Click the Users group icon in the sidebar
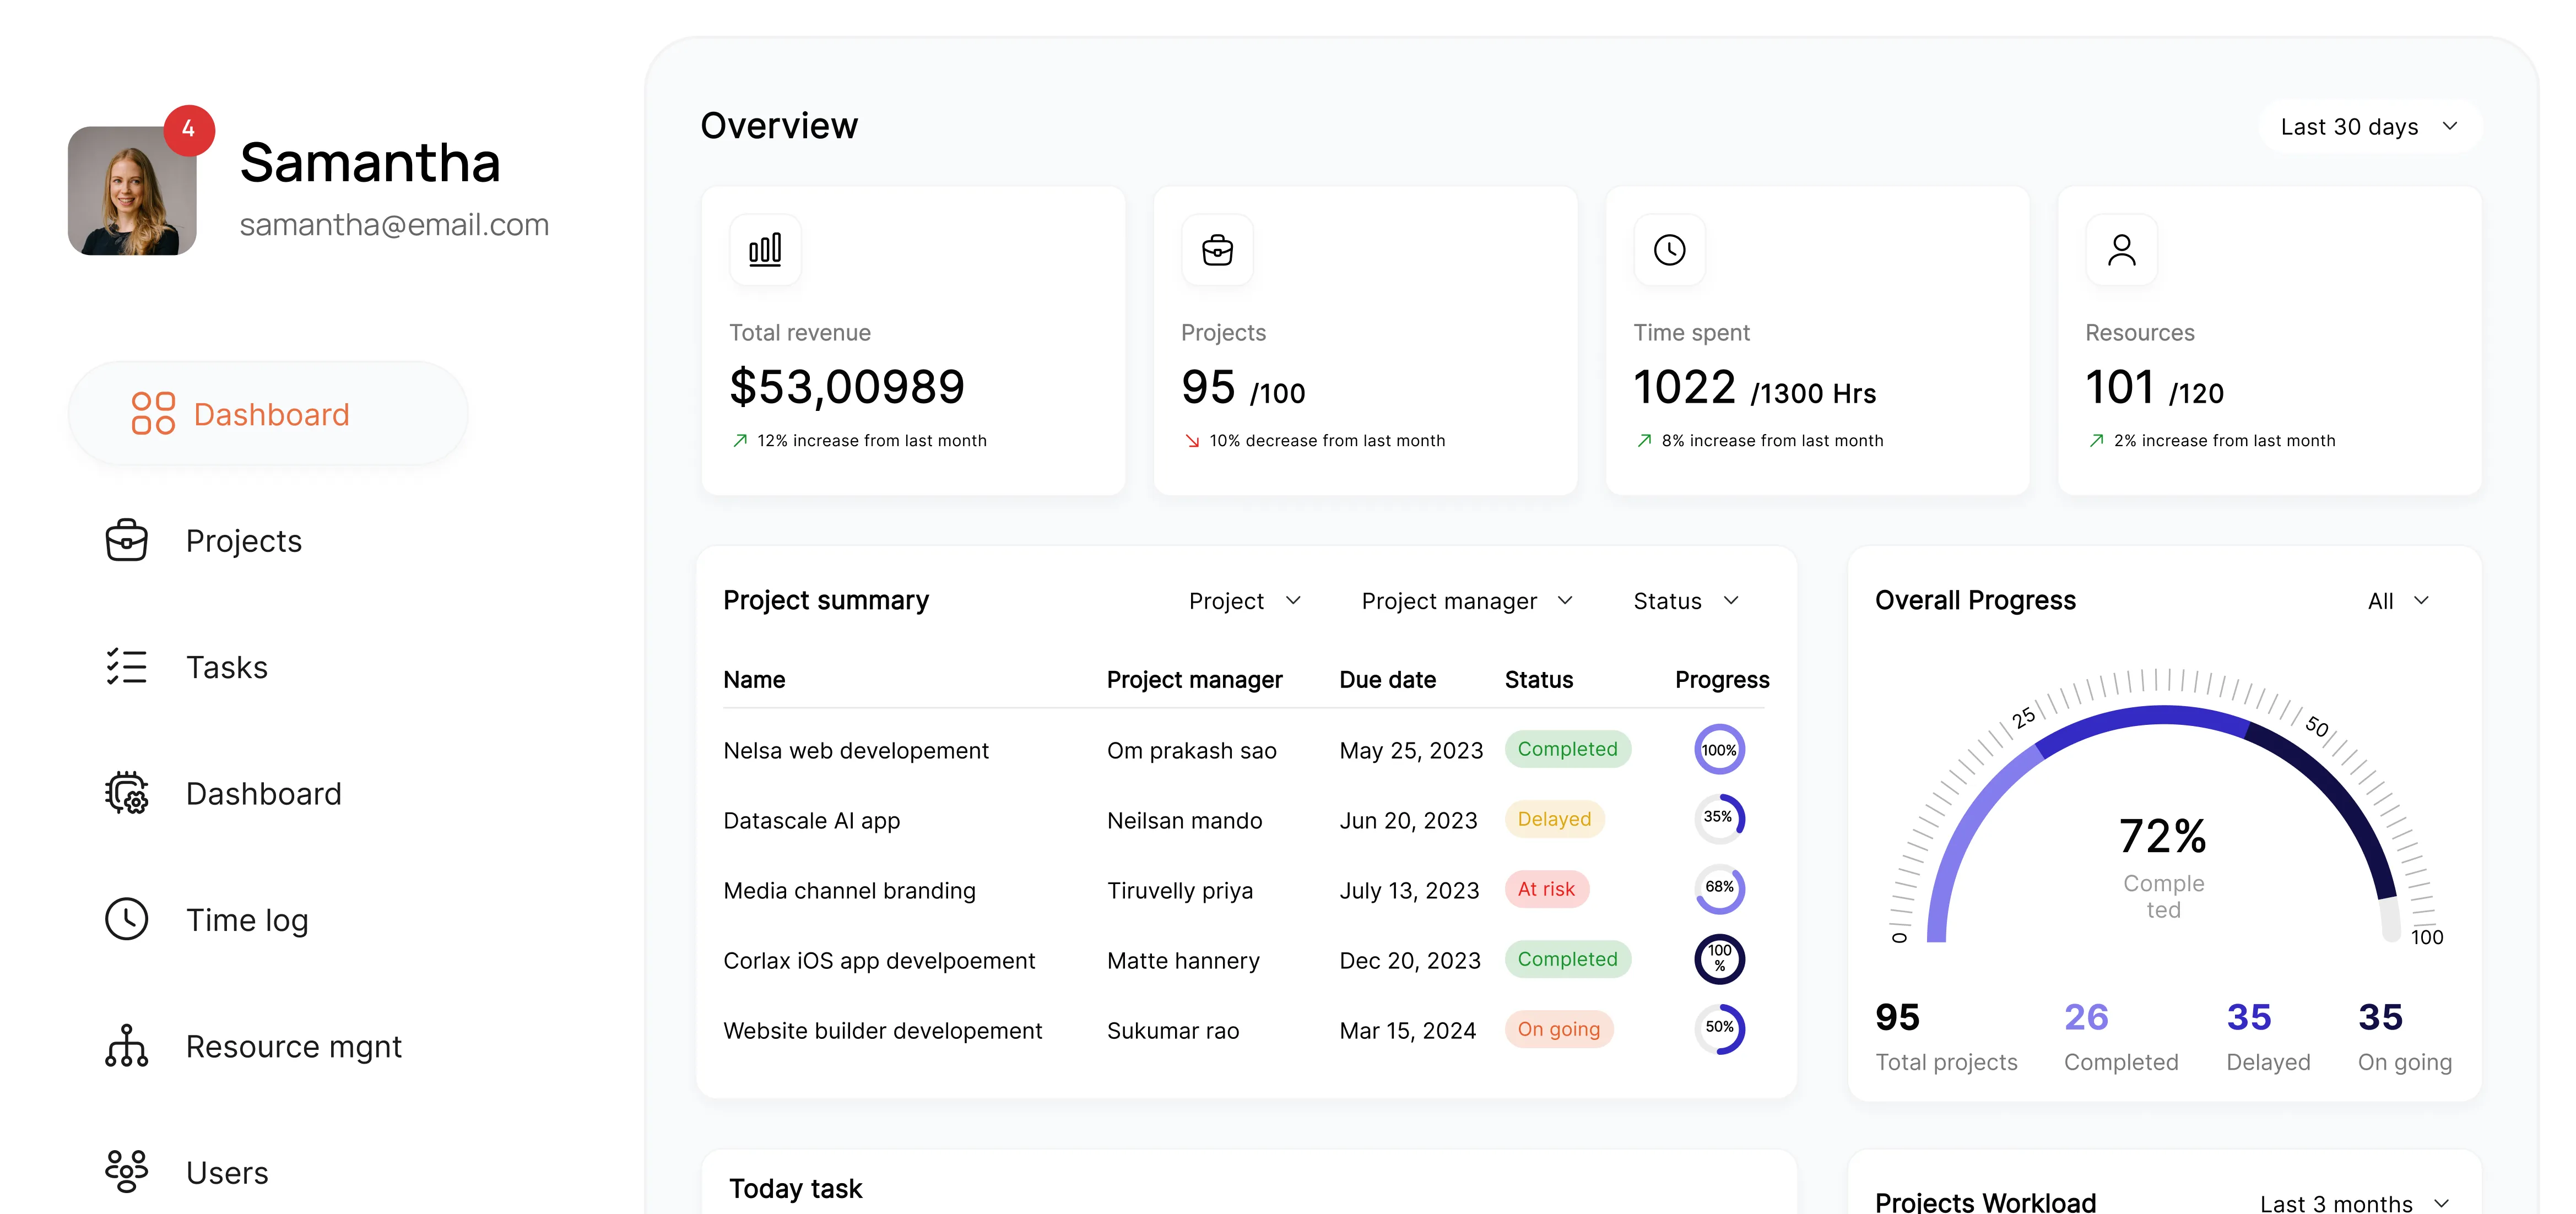 point(127,1171)
